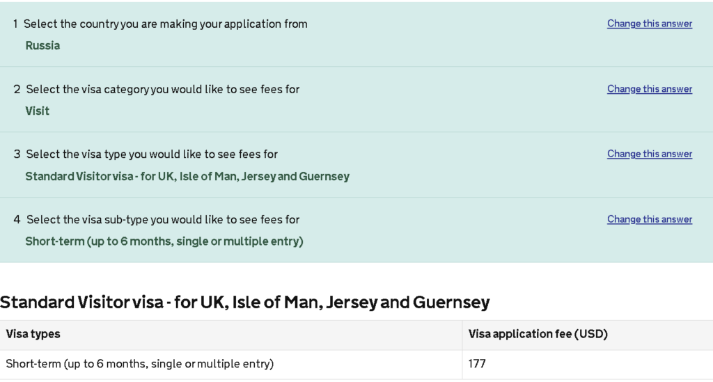Click the 'Visa types' column header
This screenshot has width=713, height=382.
(x=33, y=334)
